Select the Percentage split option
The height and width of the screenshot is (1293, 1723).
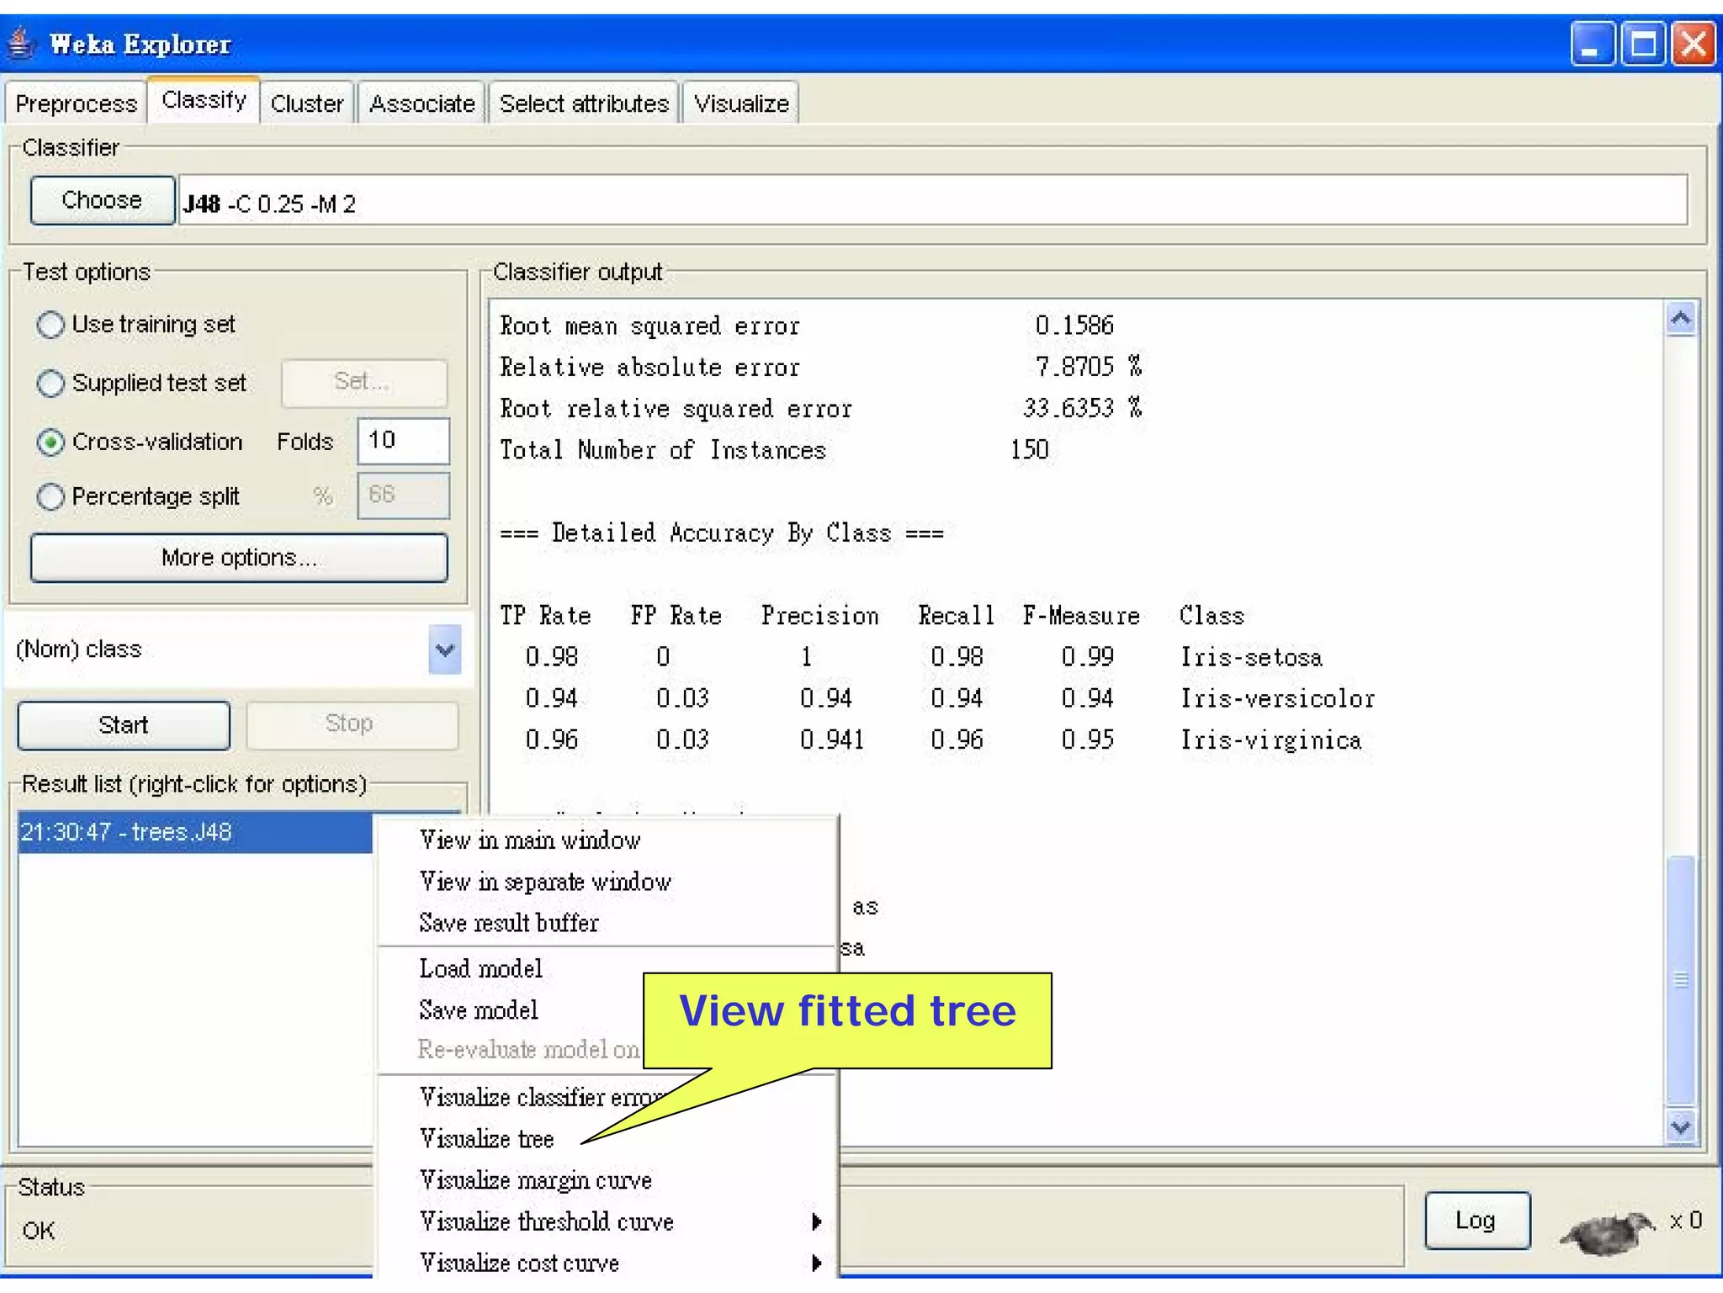tap(50, 497)
